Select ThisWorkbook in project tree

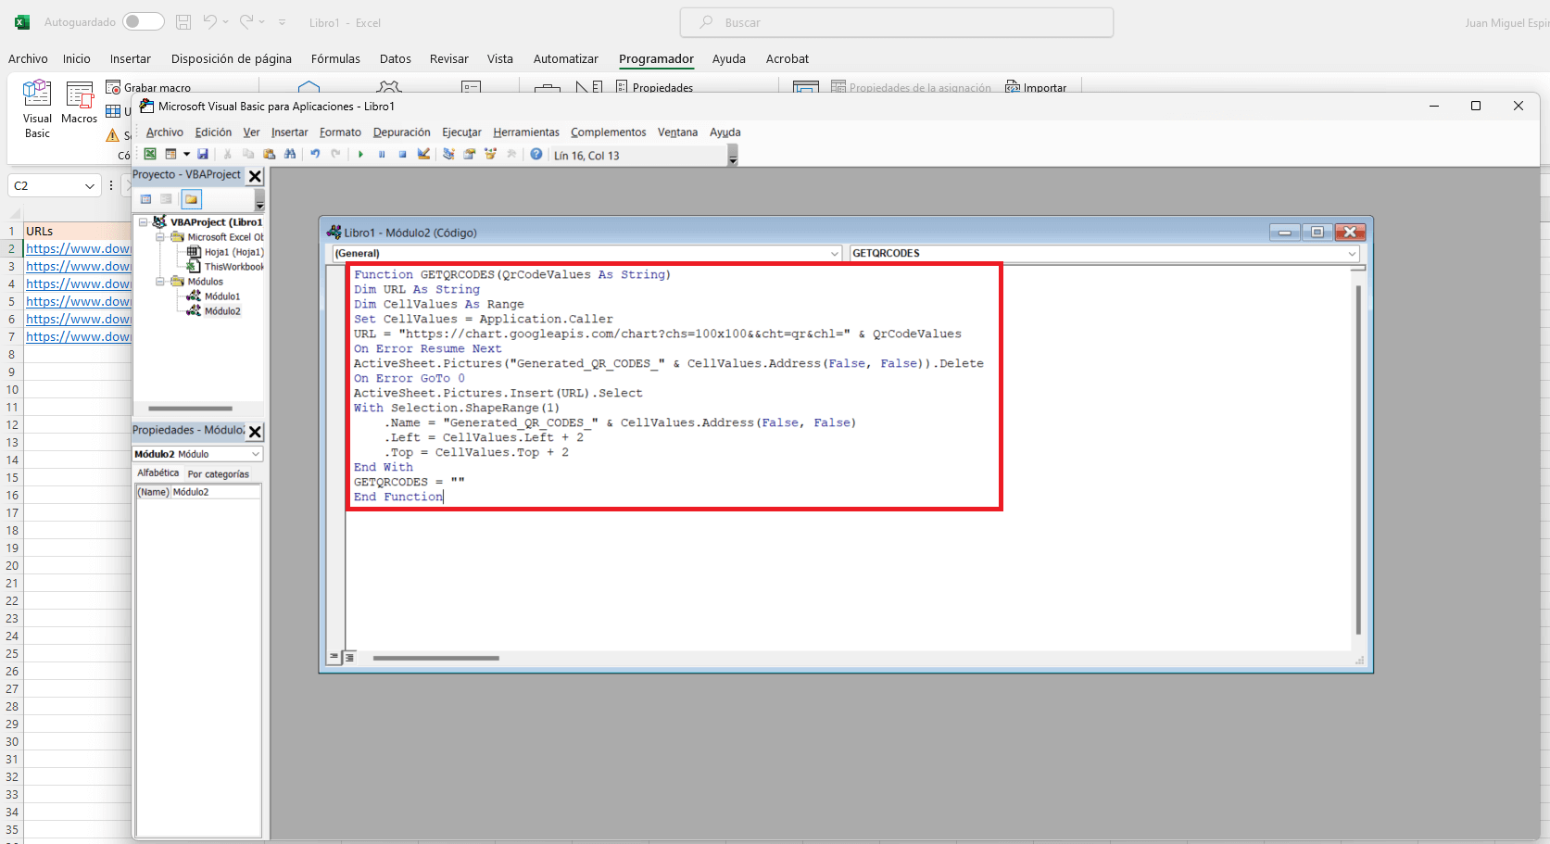point(225,267)
